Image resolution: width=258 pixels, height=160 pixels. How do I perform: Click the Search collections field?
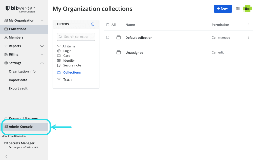coord(76,37)
